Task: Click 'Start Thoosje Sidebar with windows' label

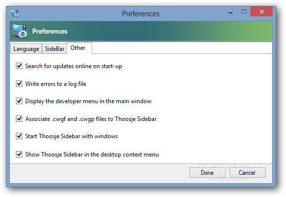Action: pyautogui.click(x=71, y=136)
